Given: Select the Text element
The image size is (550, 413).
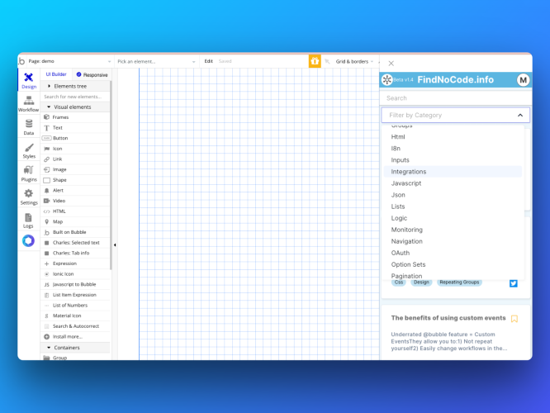Looking at the screenshot, I should click(75, 128).
